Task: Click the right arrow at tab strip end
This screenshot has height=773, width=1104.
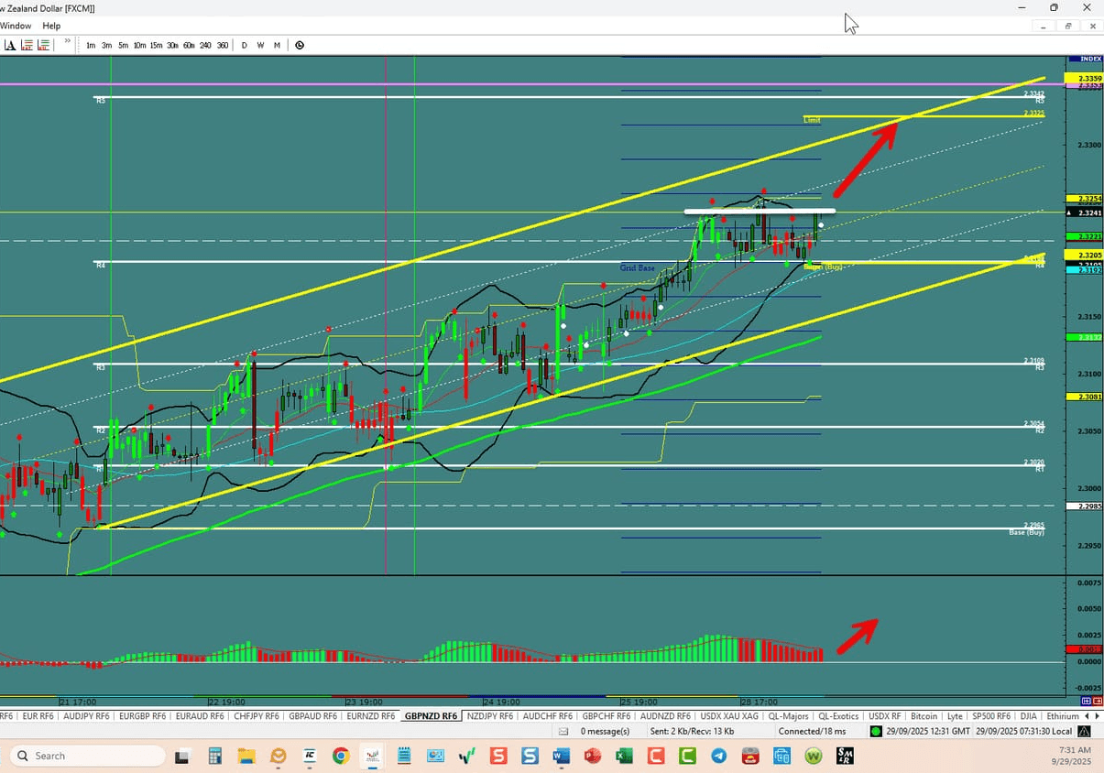Action: pyautogui.click(x=1096, y=715)
